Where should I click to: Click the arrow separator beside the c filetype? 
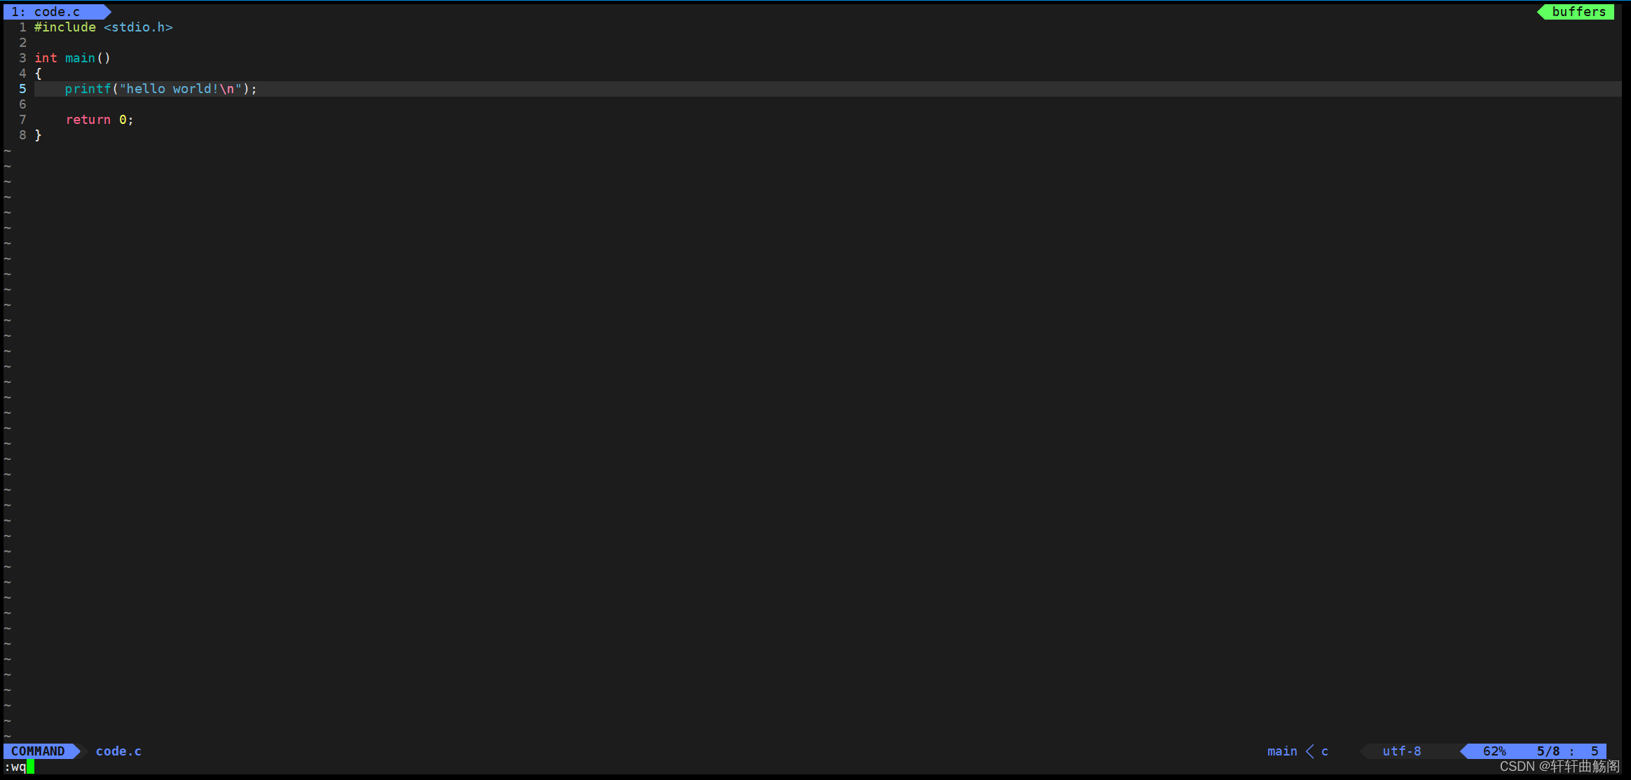pos(1309,751)
